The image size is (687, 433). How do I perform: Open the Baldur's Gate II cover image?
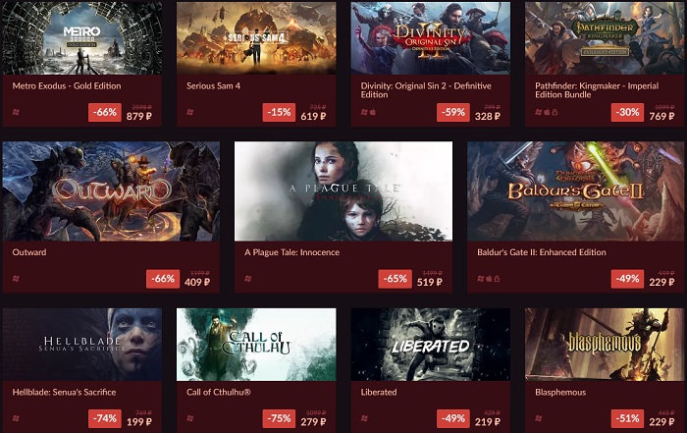(x=576, y=191)
